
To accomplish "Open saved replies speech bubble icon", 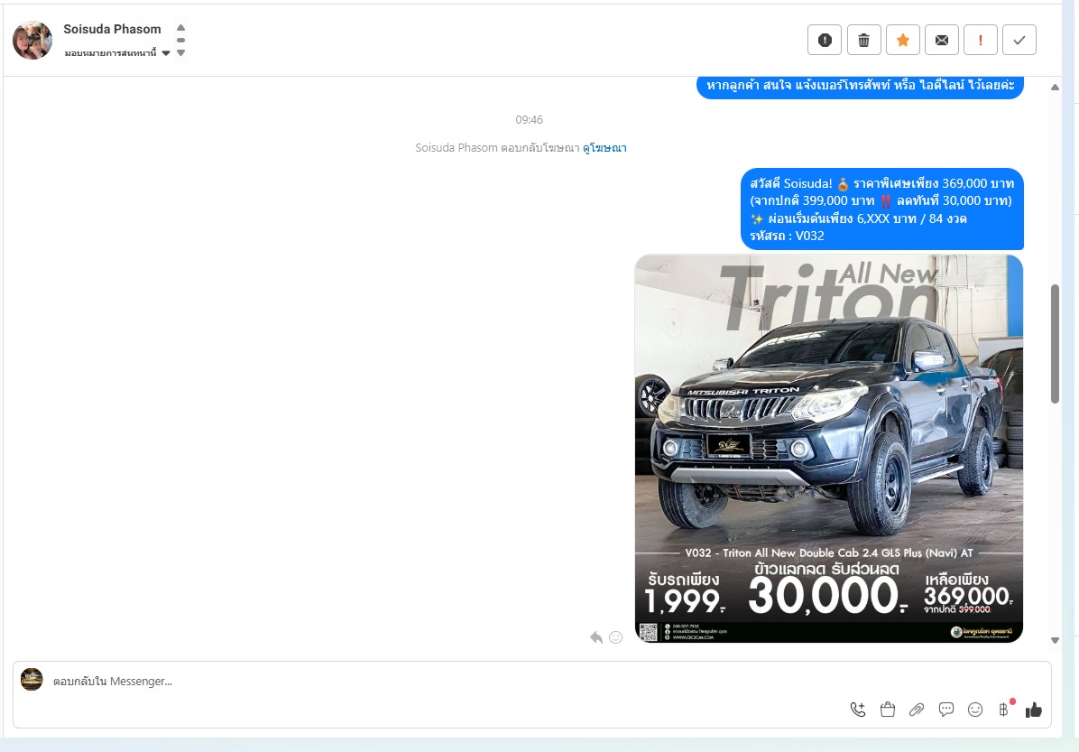I will point(946,710).
